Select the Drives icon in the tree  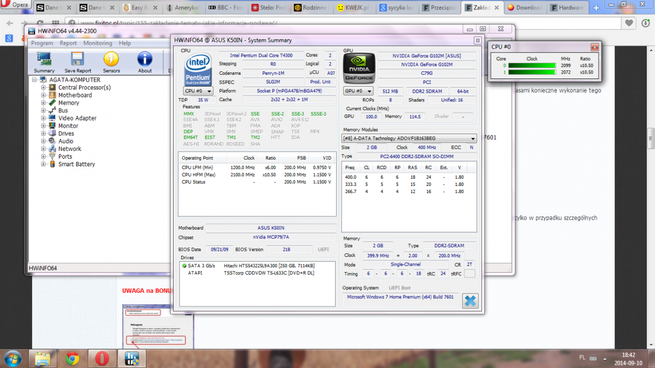pyautogui.click(x=52, y=133)
